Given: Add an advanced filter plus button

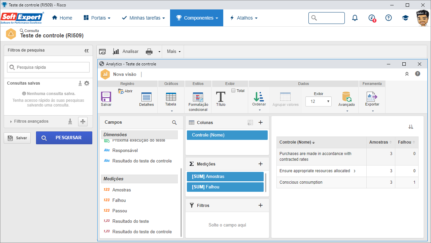Looking at the screenshot, I should click(x=83, y=122).
